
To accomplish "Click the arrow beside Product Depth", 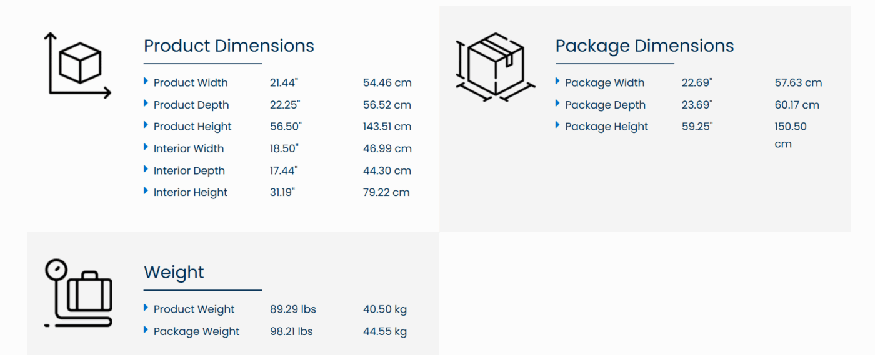I will (146, 104).
